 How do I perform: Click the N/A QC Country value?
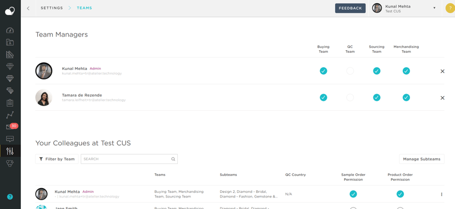coord(289,194)
